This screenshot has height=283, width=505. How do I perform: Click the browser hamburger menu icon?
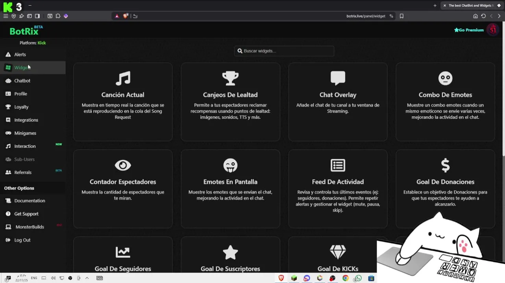(x=6, y=16)
